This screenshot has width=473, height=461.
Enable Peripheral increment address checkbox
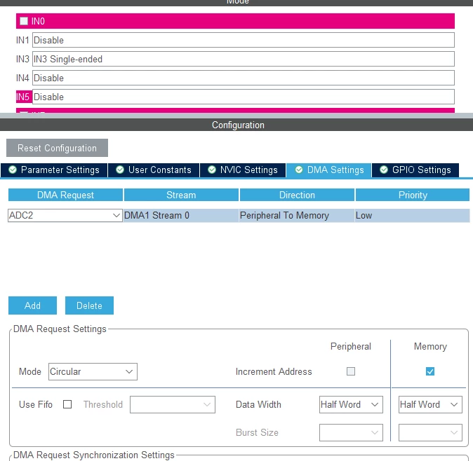(x=351, y=371)
